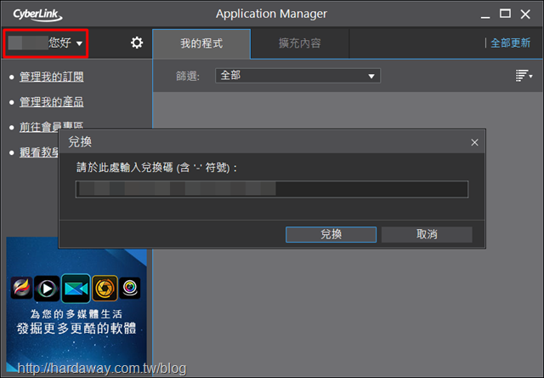The height and width of the screenshot is (378, 544).
Task: Expand the 您好 account dropdown
Action: click(45, 43)
